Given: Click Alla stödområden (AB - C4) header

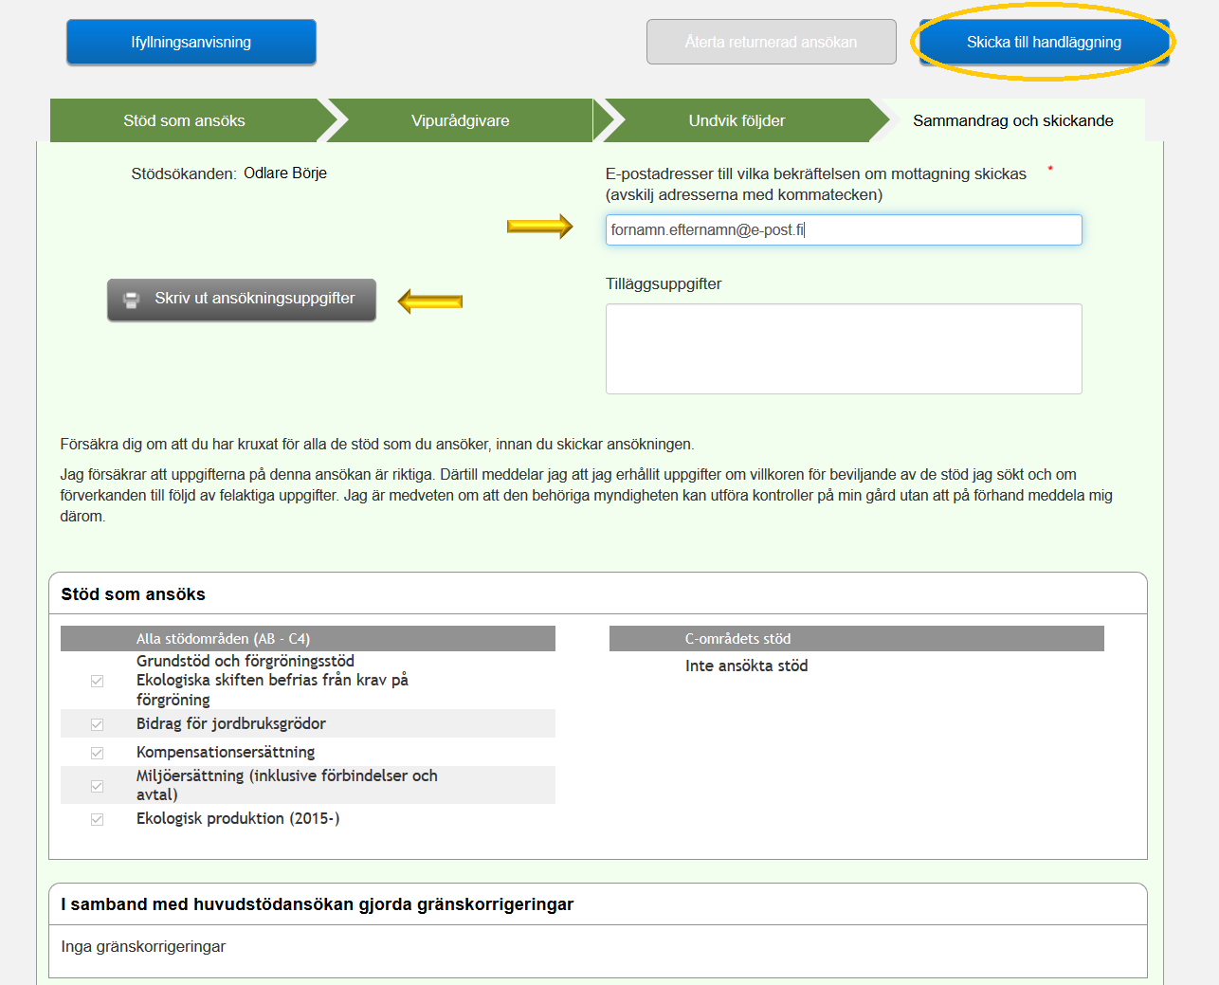Looking at the screenshot, I should (x=308, y=639).
